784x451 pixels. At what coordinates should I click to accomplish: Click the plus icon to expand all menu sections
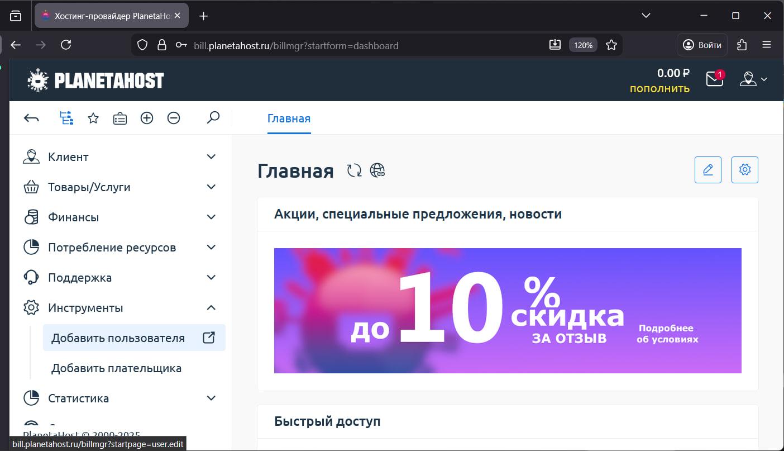point(147,118)
